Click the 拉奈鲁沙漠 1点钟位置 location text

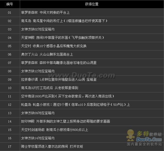(x=59, y=80)
